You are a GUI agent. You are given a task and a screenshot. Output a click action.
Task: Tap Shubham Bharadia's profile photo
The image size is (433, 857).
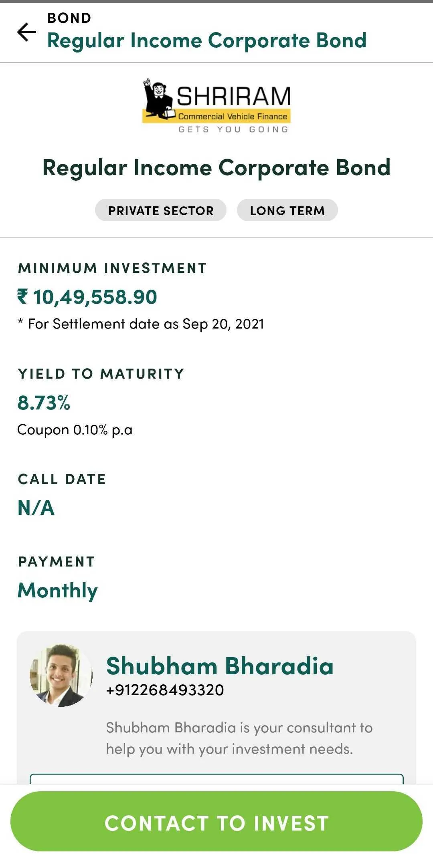(x=61, y=675)
